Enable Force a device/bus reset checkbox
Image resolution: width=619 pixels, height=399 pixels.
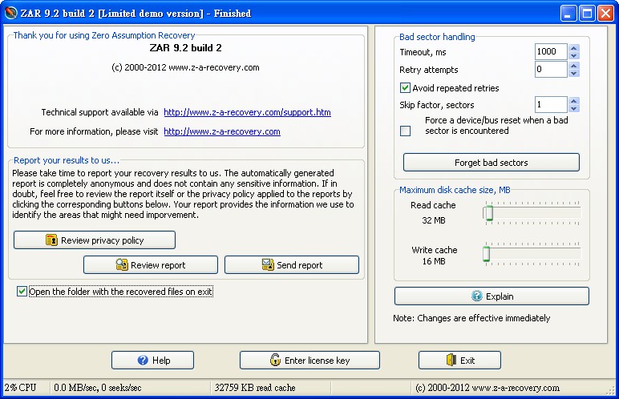tap(405, 131)
